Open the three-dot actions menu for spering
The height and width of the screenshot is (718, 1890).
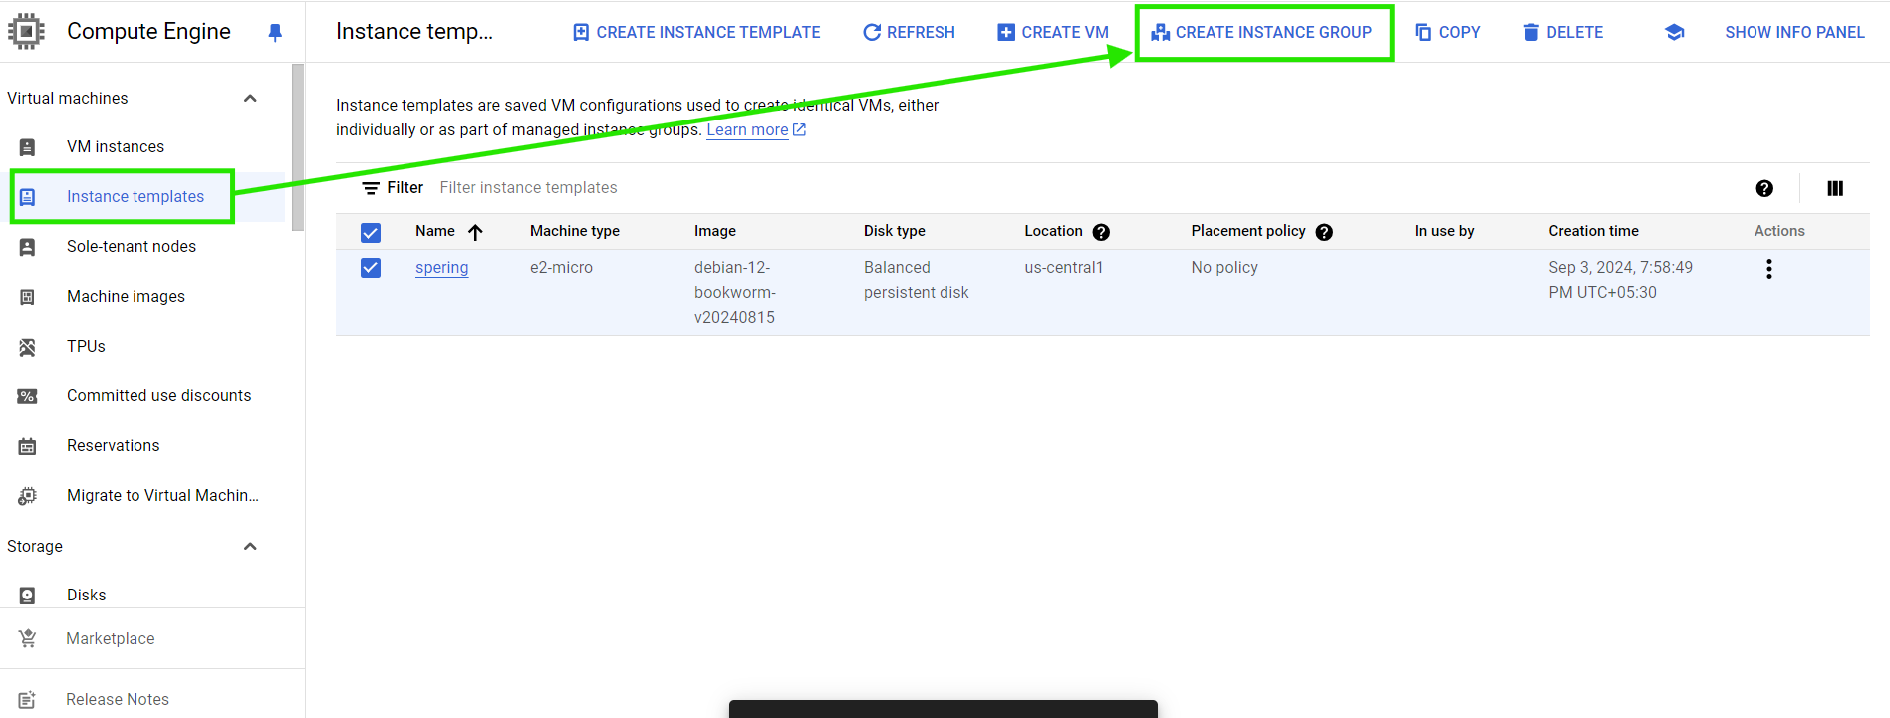[1768, 269]
